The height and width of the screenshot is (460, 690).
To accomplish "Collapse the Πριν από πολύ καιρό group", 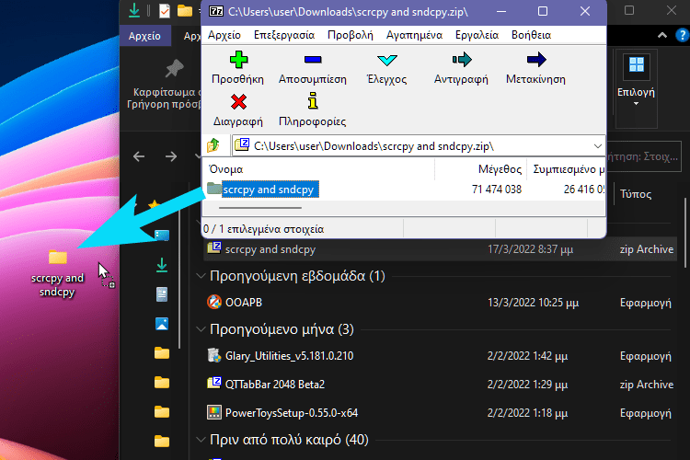I will (201, 440).
